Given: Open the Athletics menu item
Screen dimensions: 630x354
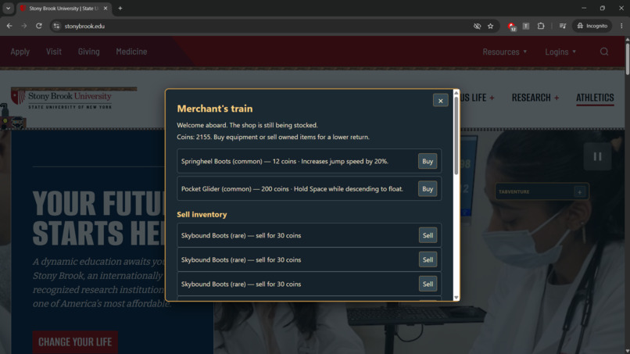Looking at the screenshot, I should tap(595, 98).
